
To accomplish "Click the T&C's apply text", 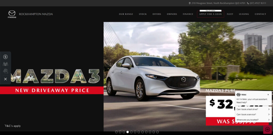I will click(13, 126).
